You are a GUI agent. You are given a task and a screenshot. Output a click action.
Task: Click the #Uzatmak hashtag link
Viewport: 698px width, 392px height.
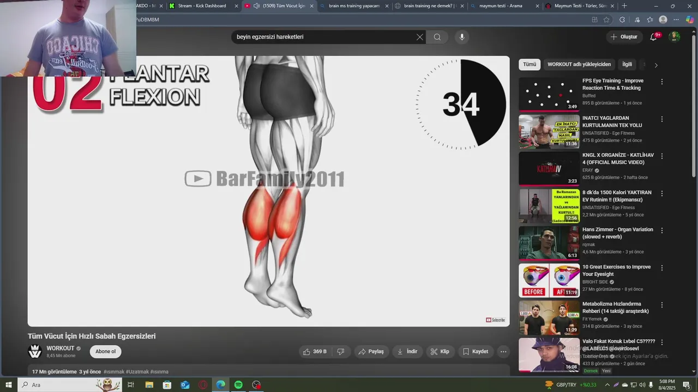point(137,372)
